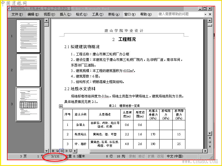
Task: Toggle the 改写 overtype mode indicator
Action: coord(160,156)
